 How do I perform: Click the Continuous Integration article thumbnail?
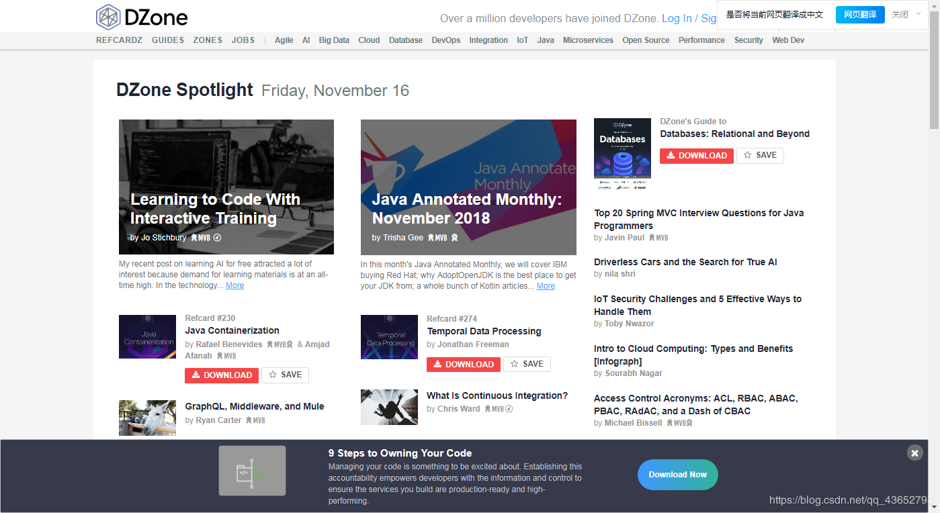(x=389, y=407)
